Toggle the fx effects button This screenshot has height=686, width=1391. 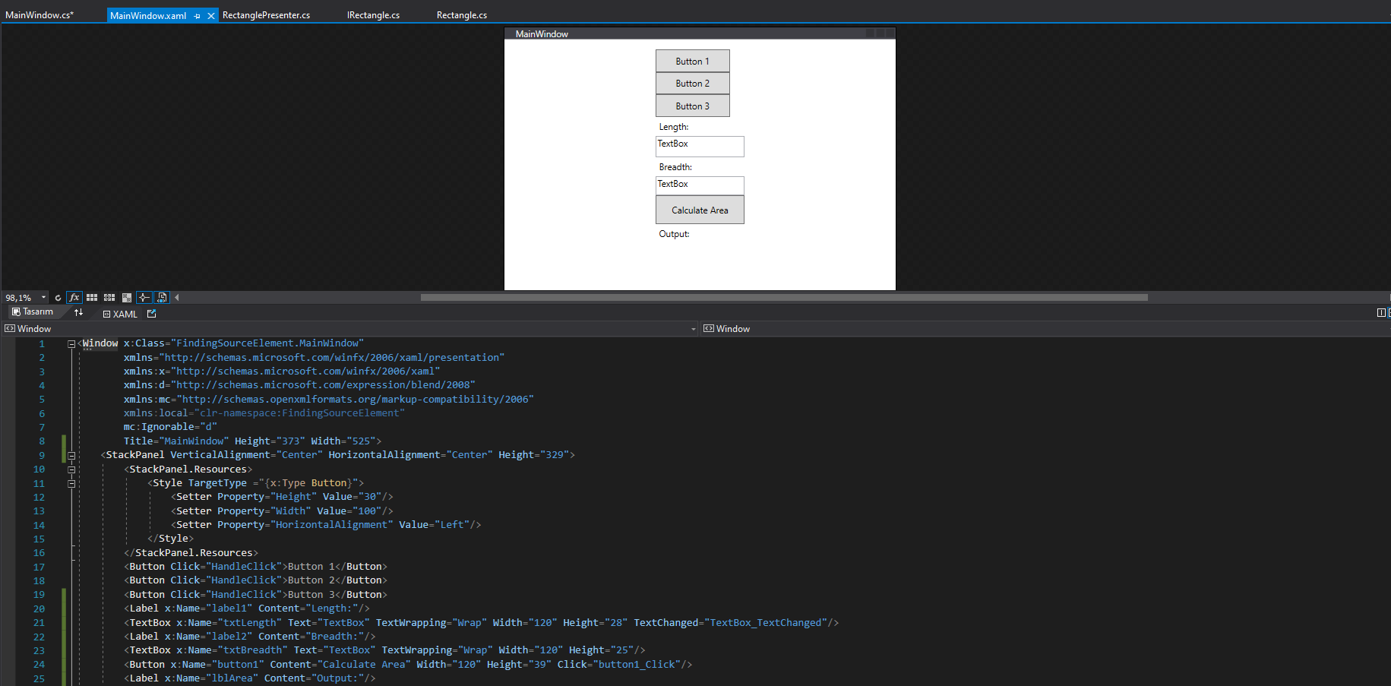74,298
